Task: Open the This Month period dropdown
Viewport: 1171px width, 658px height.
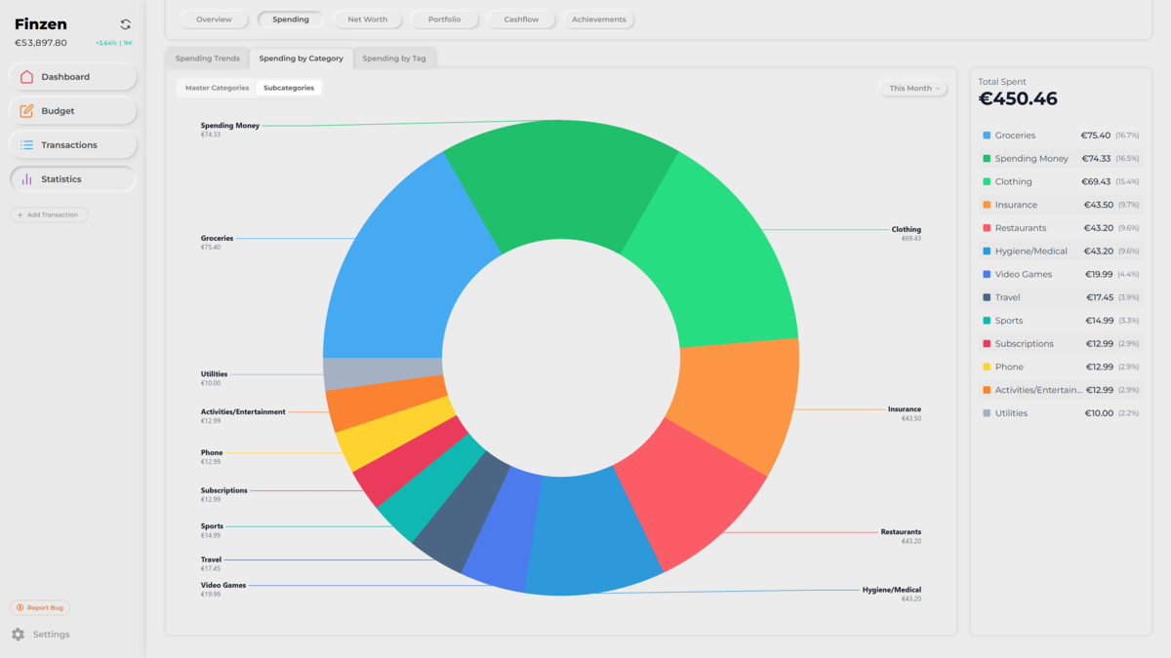Action: click(913, 88)
